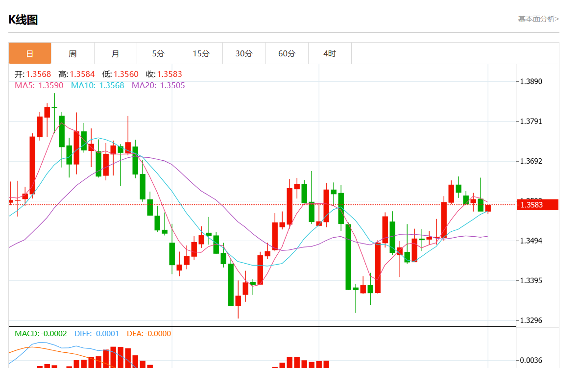Click the 1.3494 price axis label

(531, 241)
